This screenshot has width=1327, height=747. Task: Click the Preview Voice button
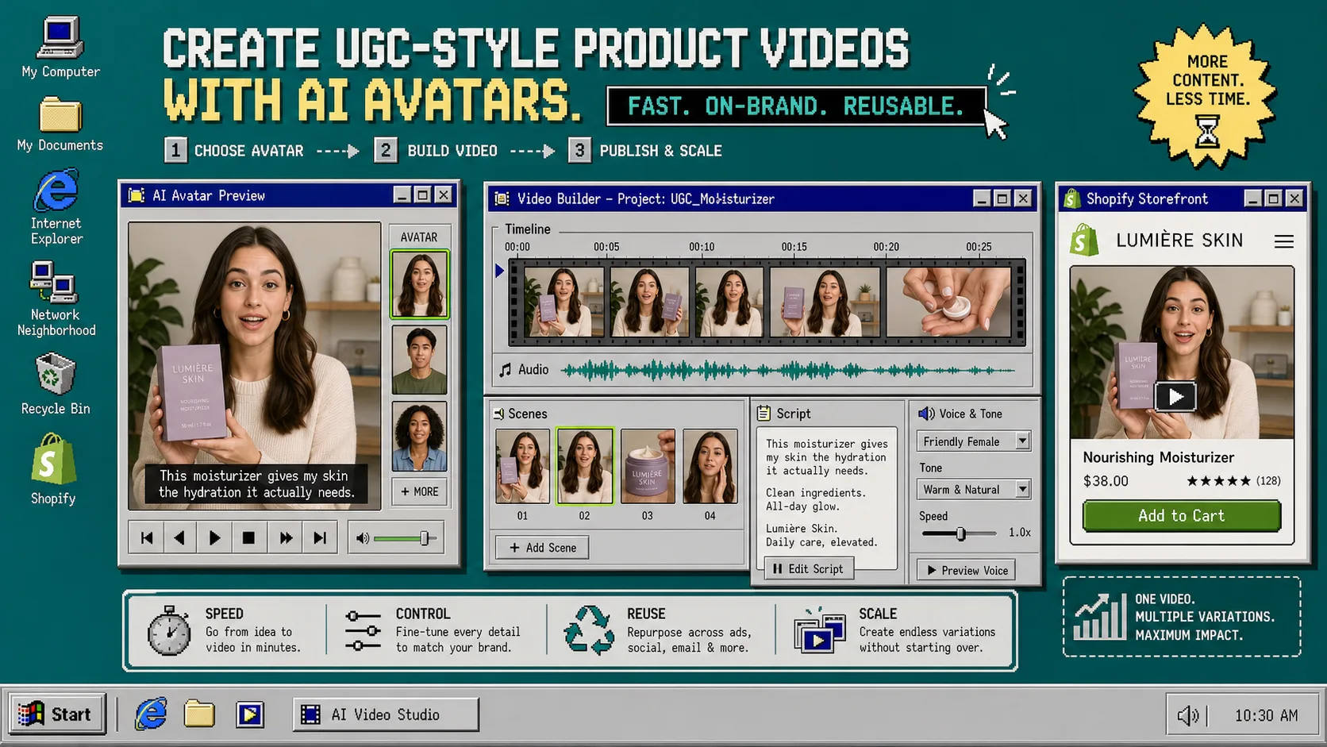967,570
